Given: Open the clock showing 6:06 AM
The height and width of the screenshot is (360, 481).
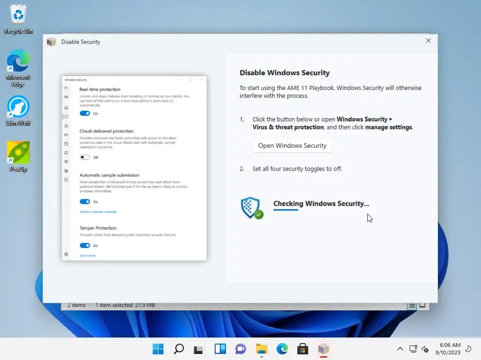Looking at the screenshot, I should [x=448, y=349].
